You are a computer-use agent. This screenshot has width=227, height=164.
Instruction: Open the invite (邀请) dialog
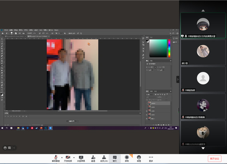[x=93, y=159]
